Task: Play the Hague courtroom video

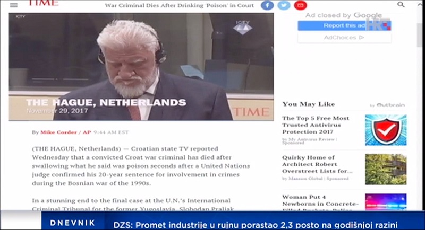Action: pyautogui.click(x=141, y=67)
